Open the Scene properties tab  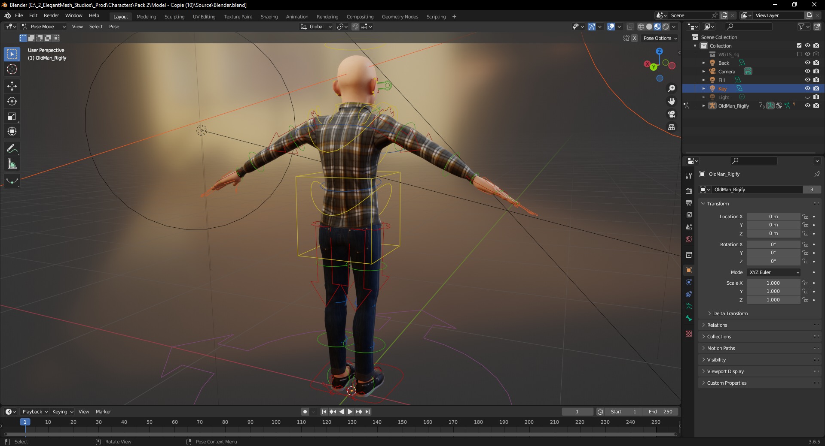click(689, 227)
